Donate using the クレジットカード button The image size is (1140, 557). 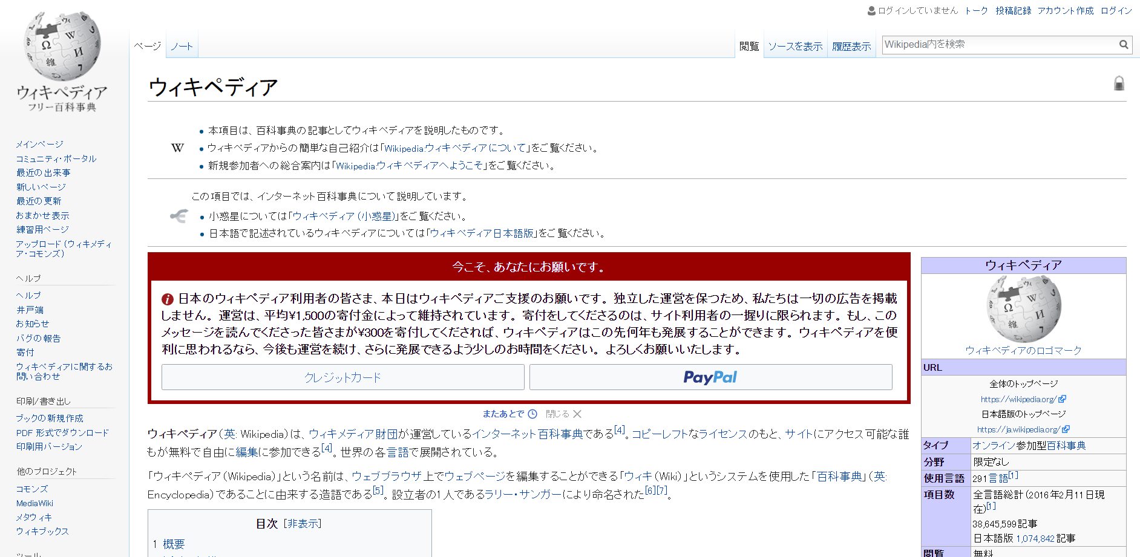pyautogui.click(x=343, y=377)
